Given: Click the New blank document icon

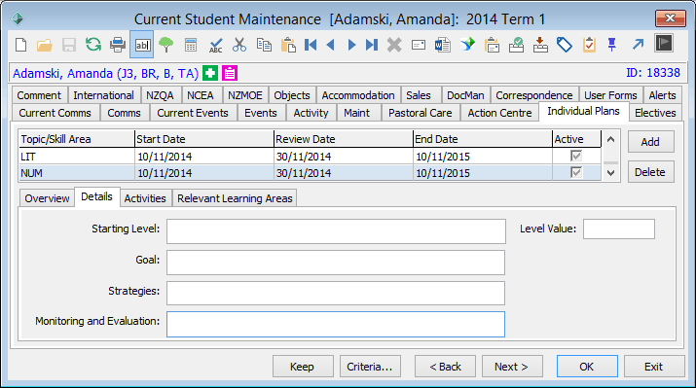Looking at the screenshot, I should (20, 45).
